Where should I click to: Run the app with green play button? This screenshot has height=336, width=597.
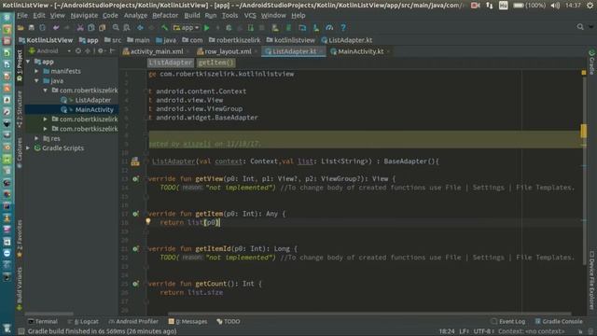tap(207, 28)
